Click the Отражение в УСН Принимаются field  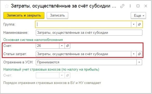pos(86,62)
